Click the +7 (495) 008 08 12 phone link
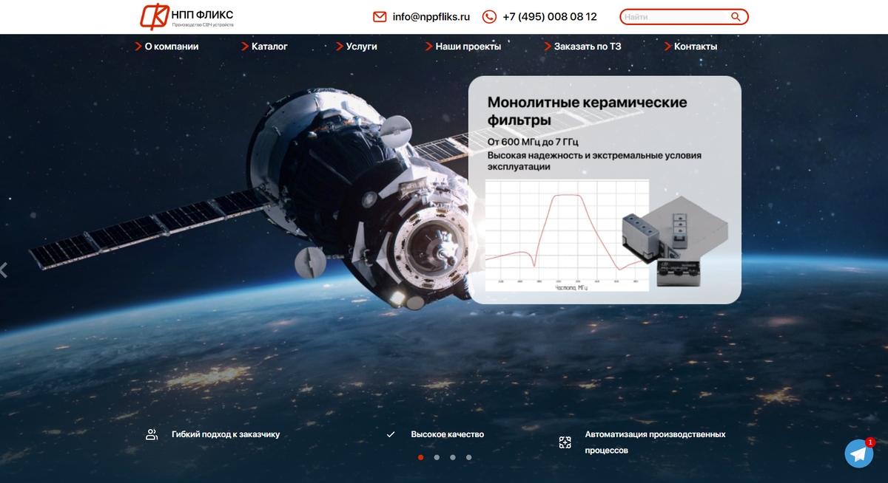The width and height of the screenshot is (888, 483). tap(550, 17)
